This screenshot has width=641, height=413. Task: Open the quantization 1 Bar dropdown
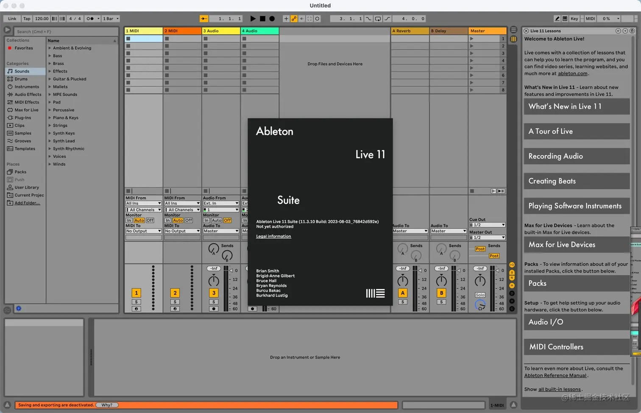point(111,19)
